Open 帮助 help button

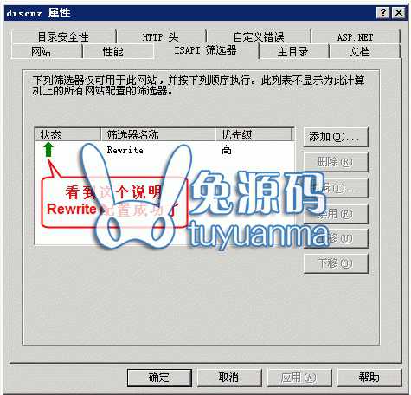(x=369, y=378)
